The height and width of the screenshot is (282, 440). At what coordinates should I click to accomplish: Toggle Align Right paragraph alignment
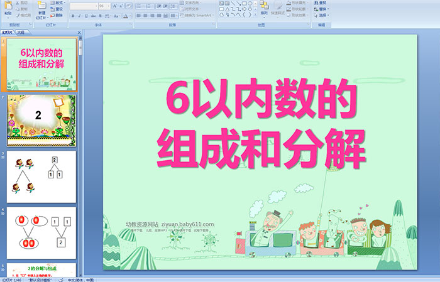[152, 16]
